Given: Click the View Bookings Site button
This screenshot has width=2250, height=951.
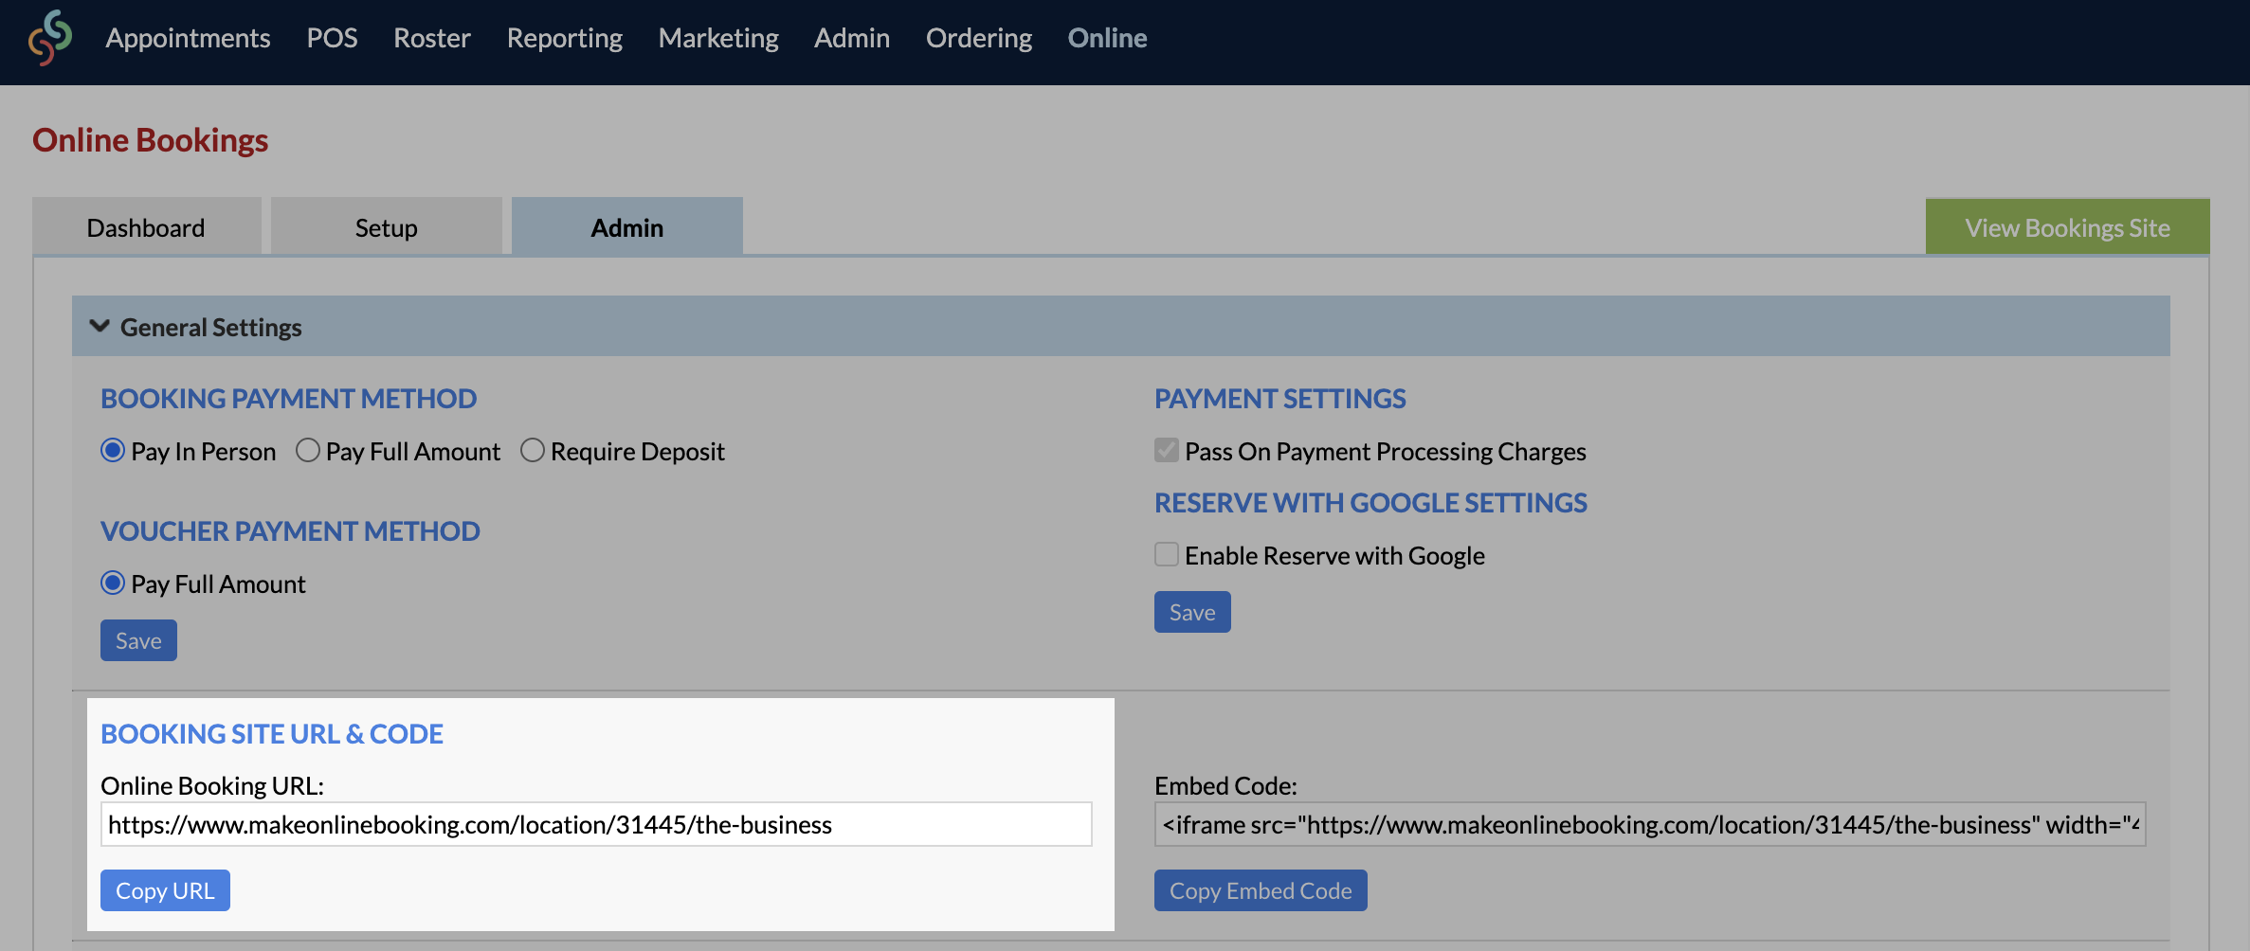Looking at the screenshot, I should pyautogui.click(x=2067, y=227).
